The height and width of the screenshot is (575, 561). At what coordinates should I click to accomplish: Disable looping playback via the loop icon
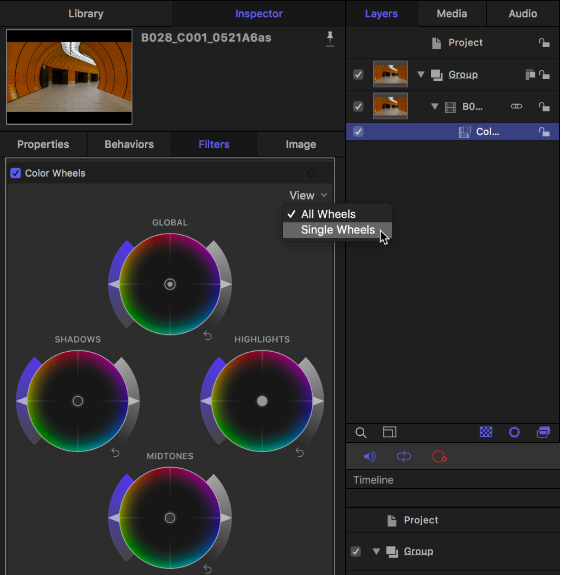point(403,456)
